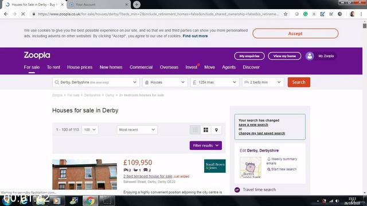Switch to map view pin icon

[216, 130]
